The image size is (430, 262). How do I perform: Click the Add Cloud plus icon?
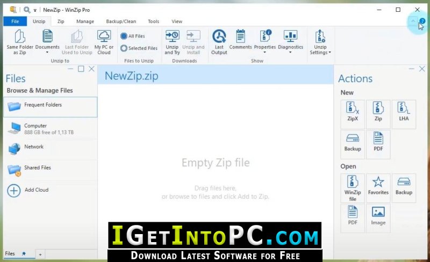(14, 191)
